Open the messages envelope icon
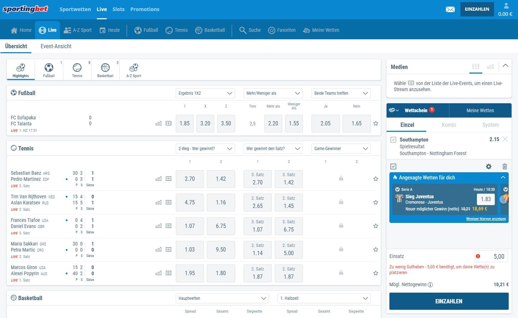Screen dimensions: 518x318 pyautogui.click(x=450, y=9)
